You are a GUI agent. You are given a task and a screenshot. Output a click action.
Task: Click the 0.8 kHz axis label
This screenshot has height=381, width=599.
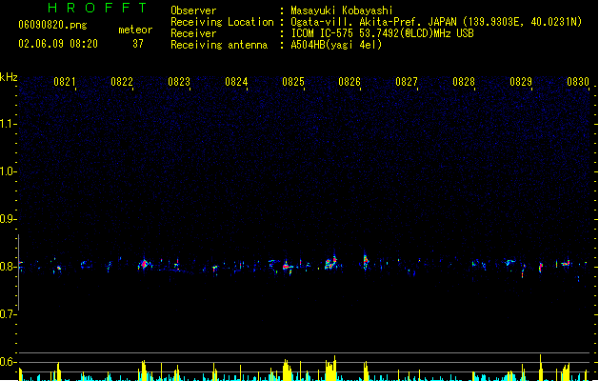8,267
